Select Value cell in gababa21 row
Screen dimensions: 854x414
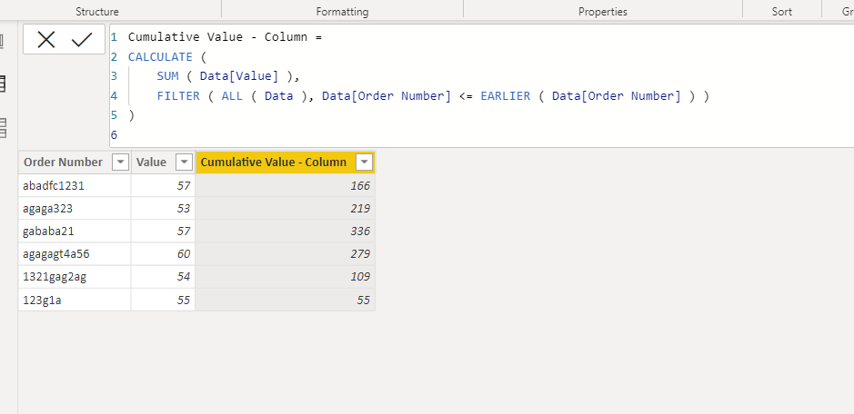coord(163,232)
